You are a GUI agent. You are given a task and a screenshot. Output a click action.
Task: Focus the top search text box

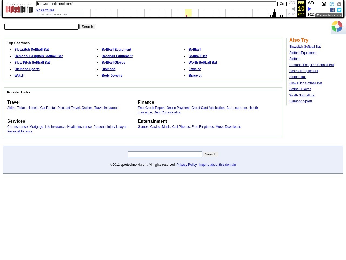41,27
